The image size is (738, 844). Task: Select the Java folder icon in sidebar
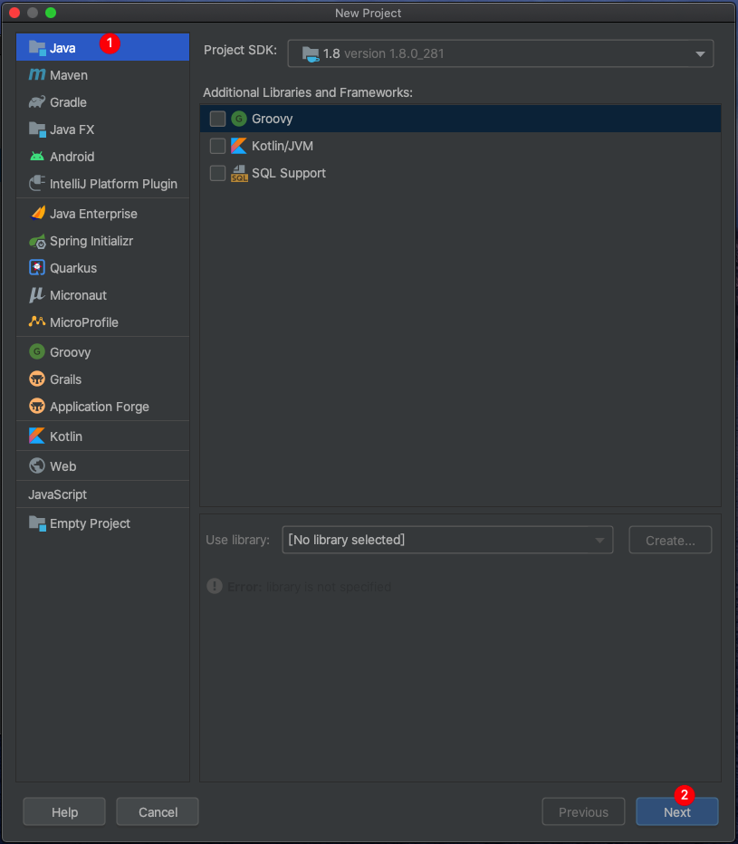pyautogui.click(x=37, y=48)
